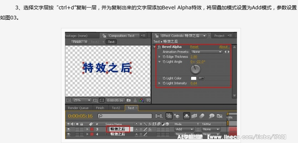
Task: Hide layer 3 using its eye icon
Action: [69, 129]
